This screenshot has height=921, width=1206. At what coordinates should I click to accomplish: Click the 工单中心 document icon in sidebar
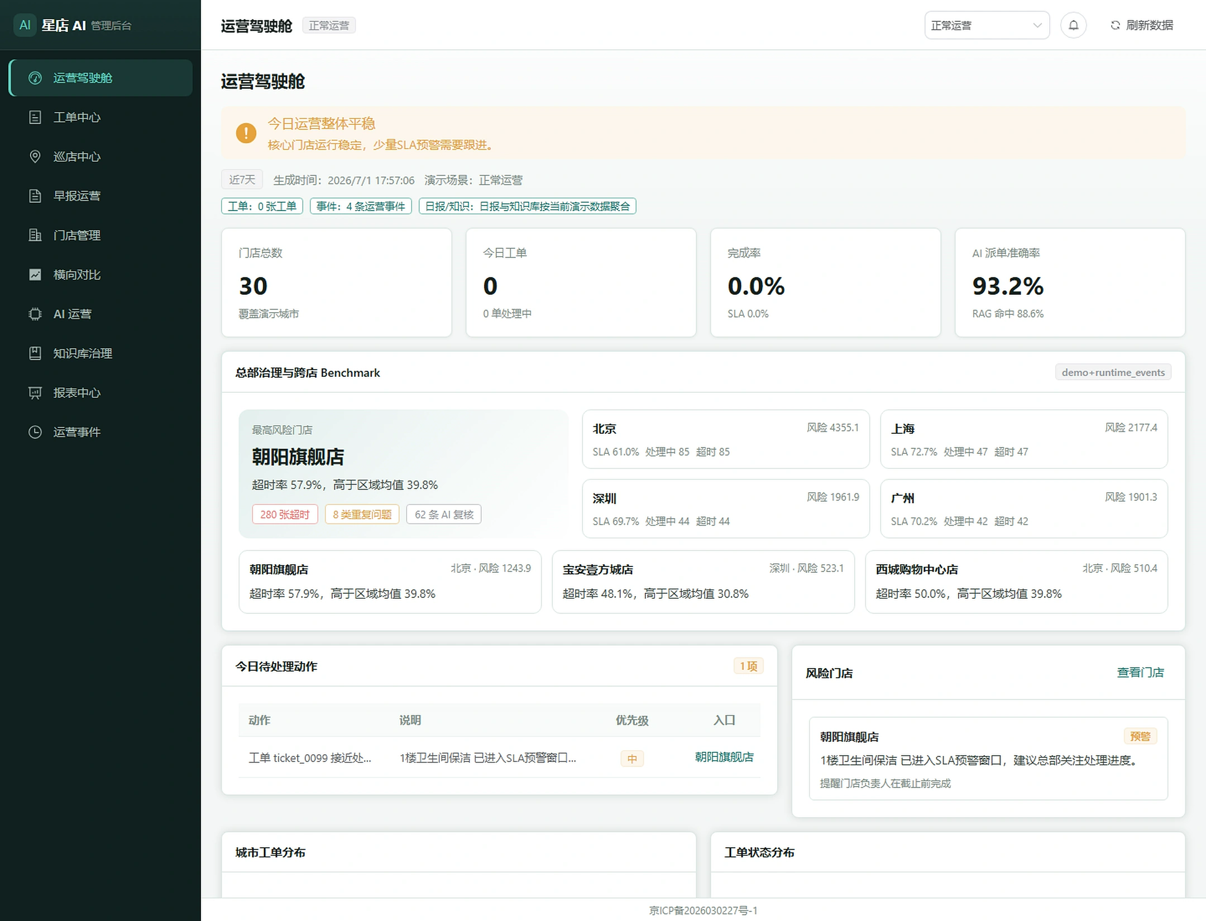click(35, 117)
